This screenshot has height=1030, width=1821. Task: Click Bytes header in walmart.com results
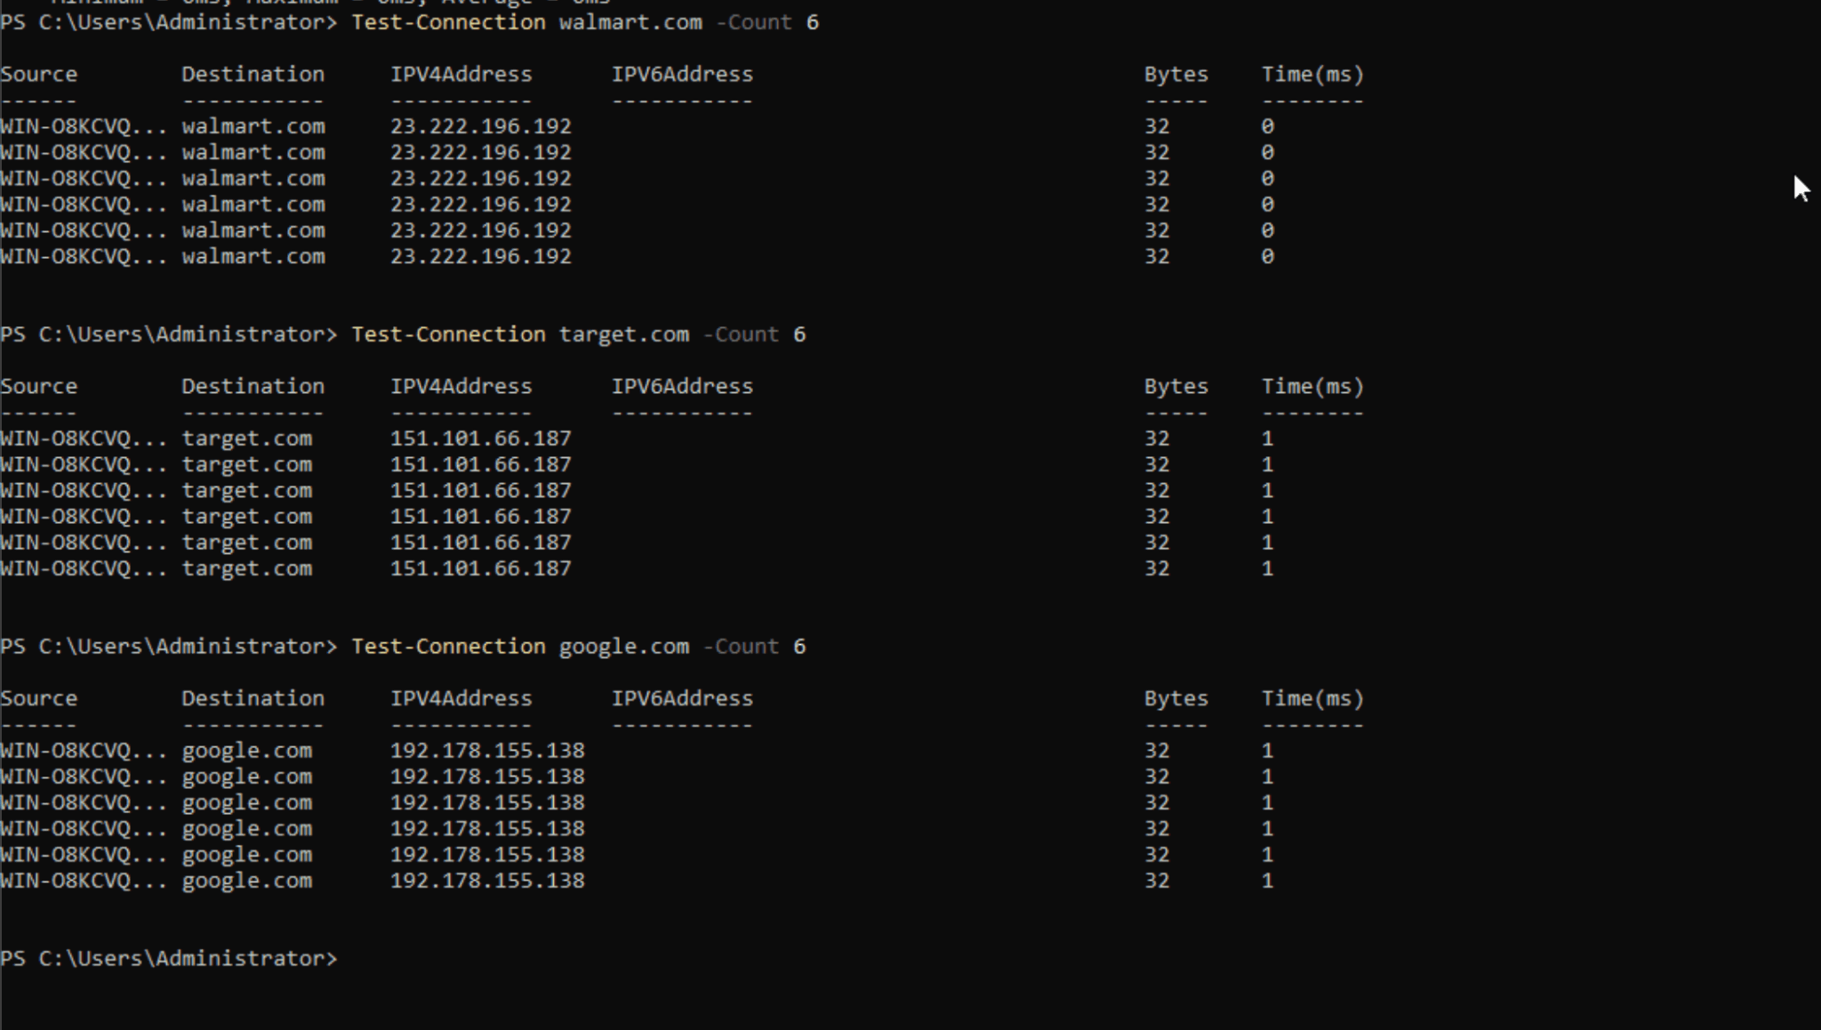coord(1176,75)
